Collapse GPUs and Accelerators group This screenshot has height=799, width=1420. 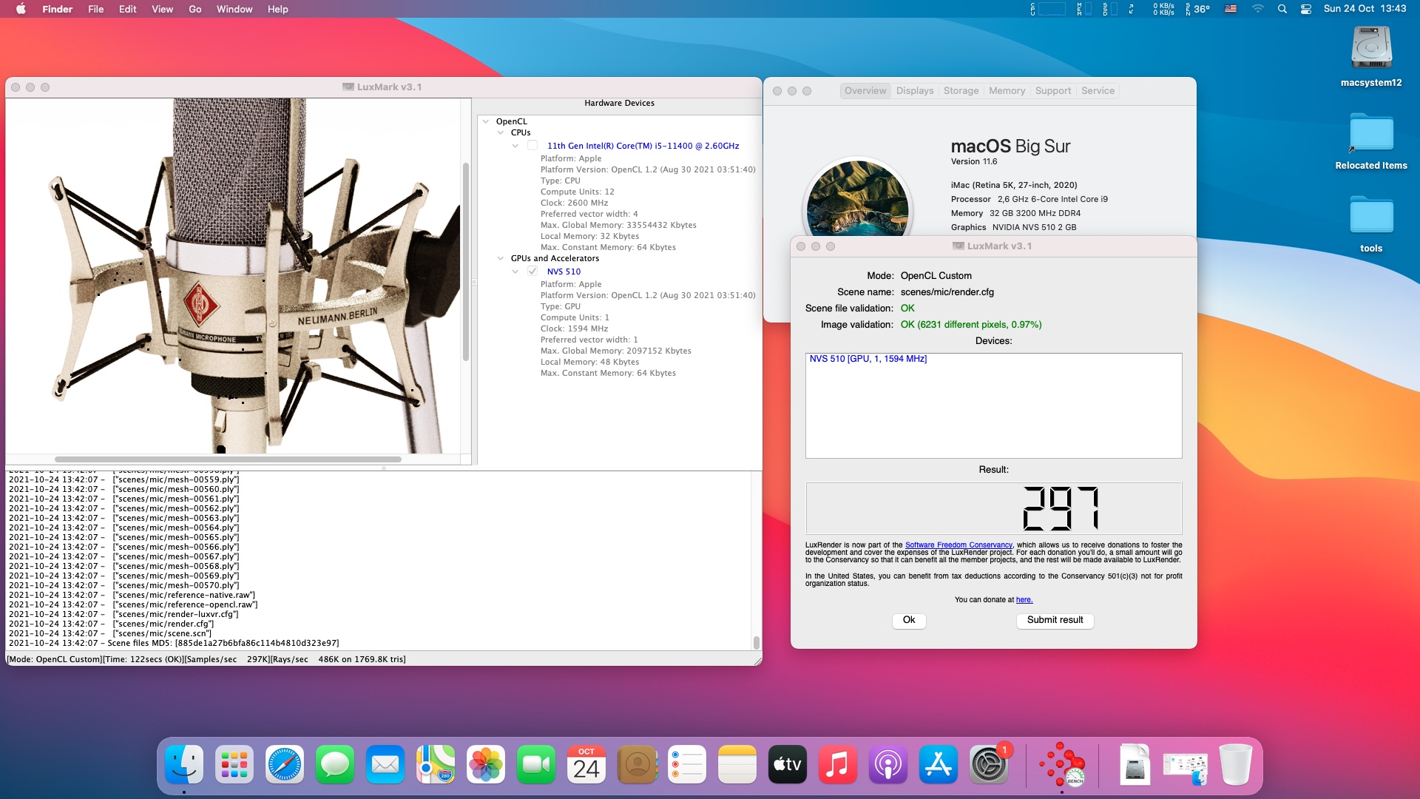[x=501, y=259]
